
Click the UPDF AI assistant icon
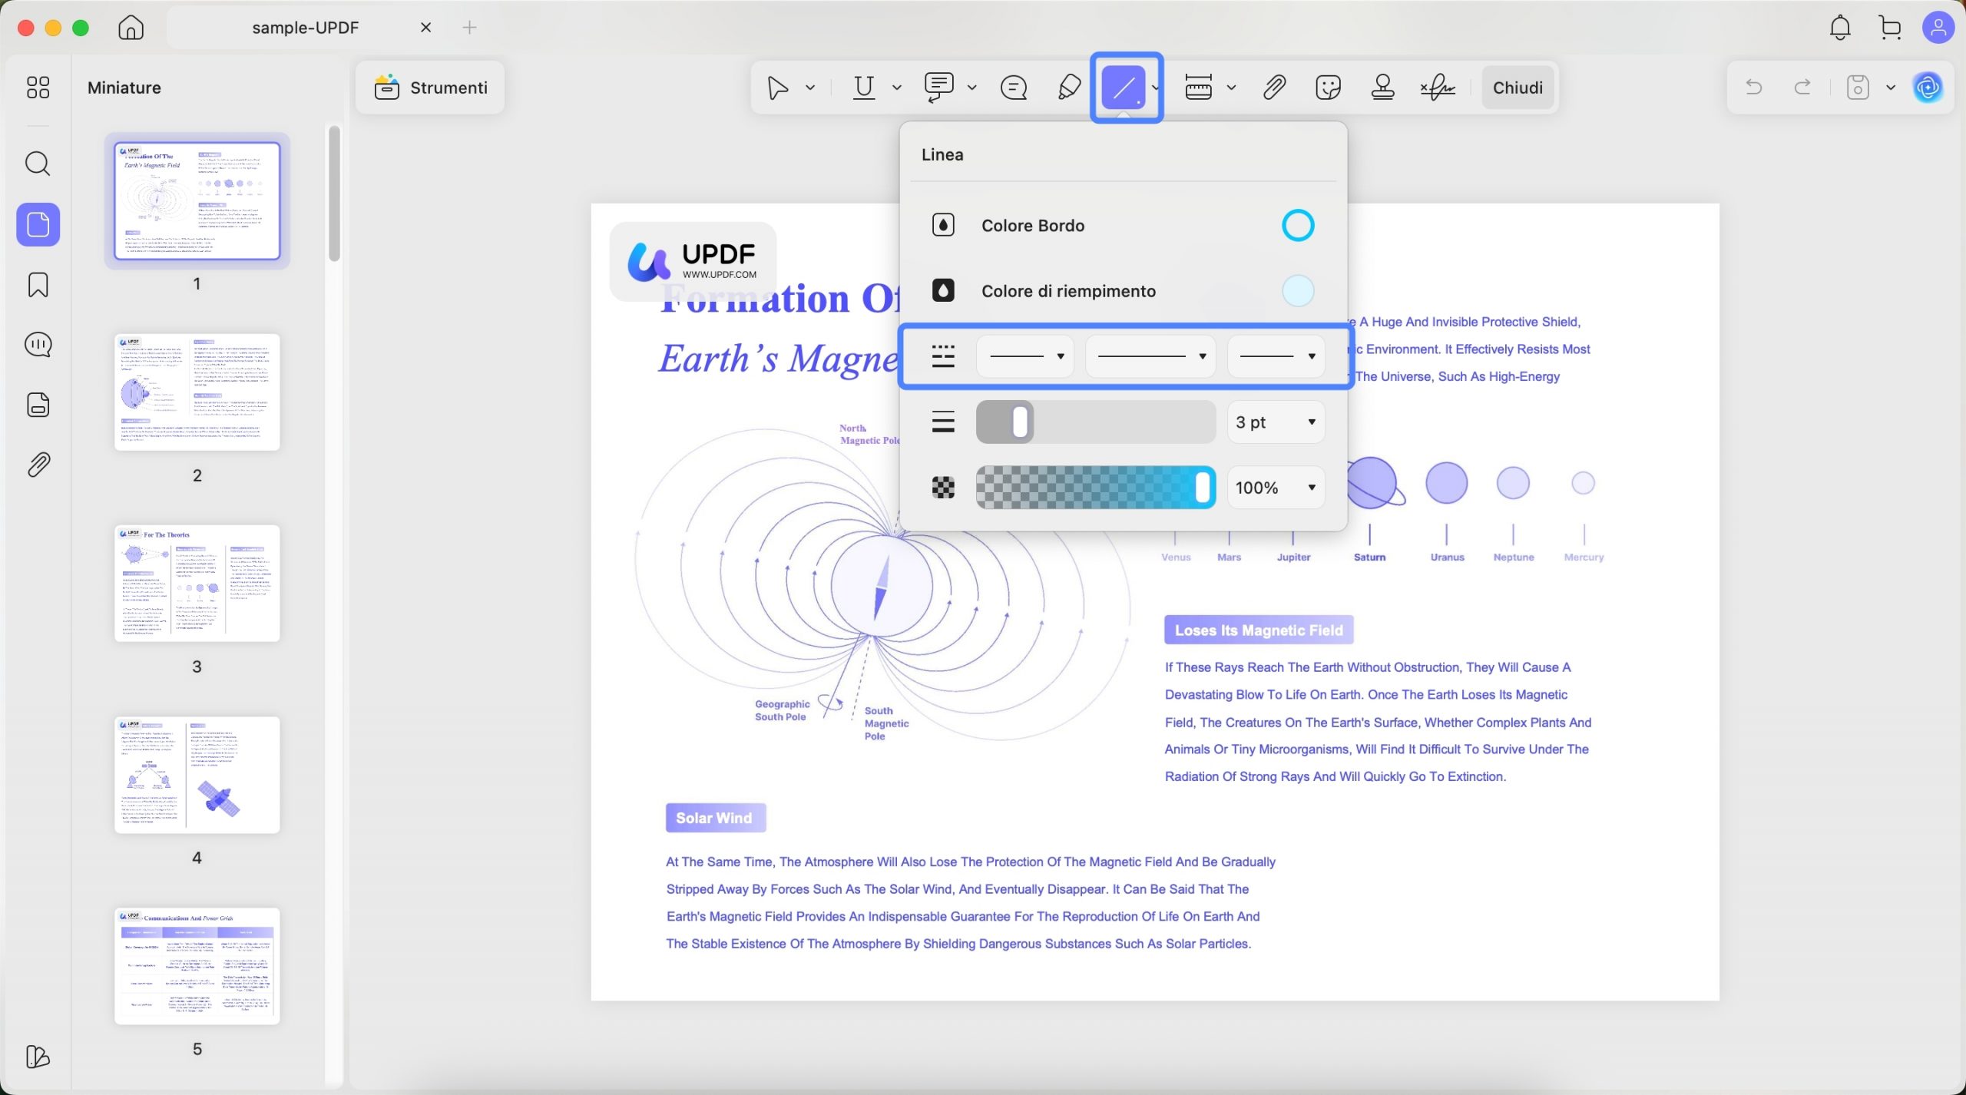point(1928,88)
